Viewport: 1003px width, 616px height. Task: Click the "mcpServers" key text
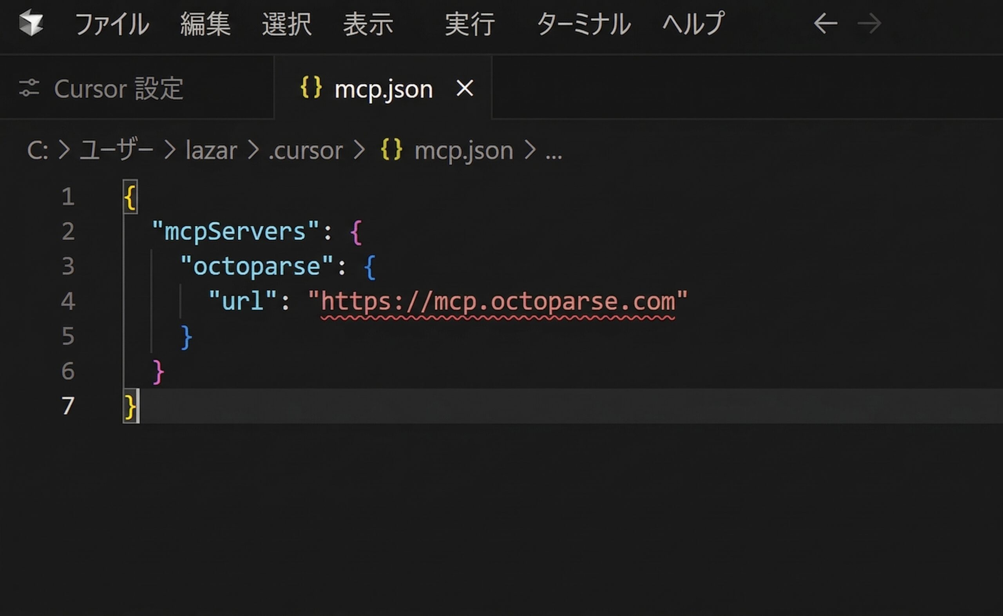[x=235, y=232]
